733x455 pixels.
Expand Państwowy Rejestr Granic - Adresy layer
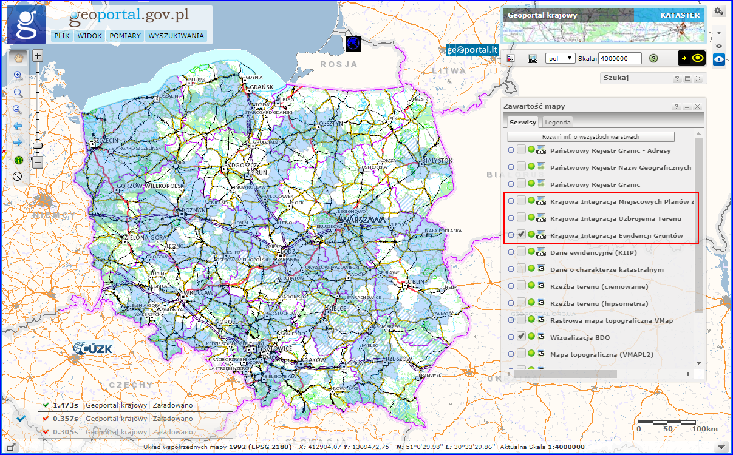tap(511, 150)
